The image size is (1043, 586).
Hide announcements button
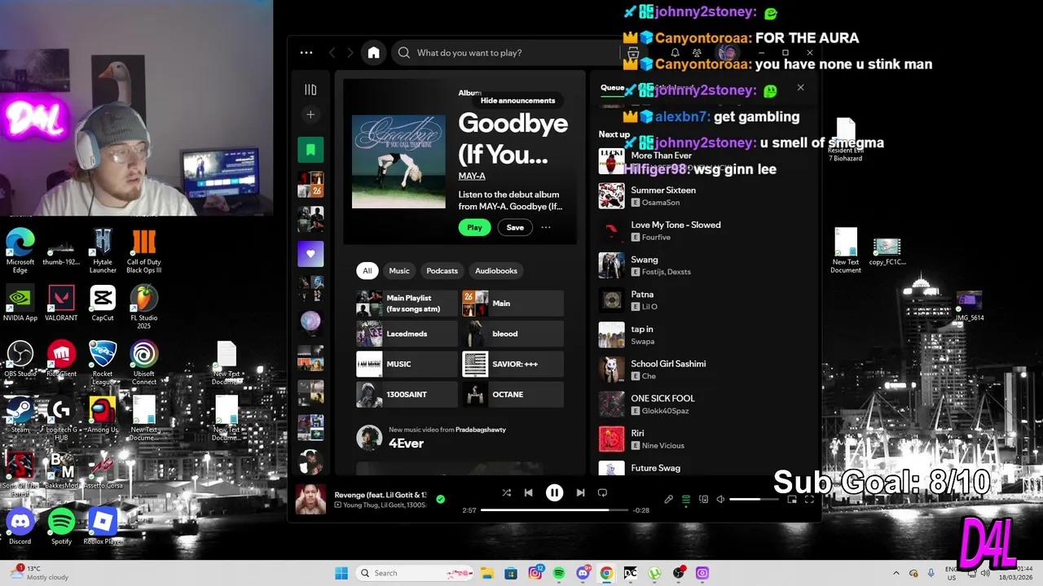coord(517,100)
